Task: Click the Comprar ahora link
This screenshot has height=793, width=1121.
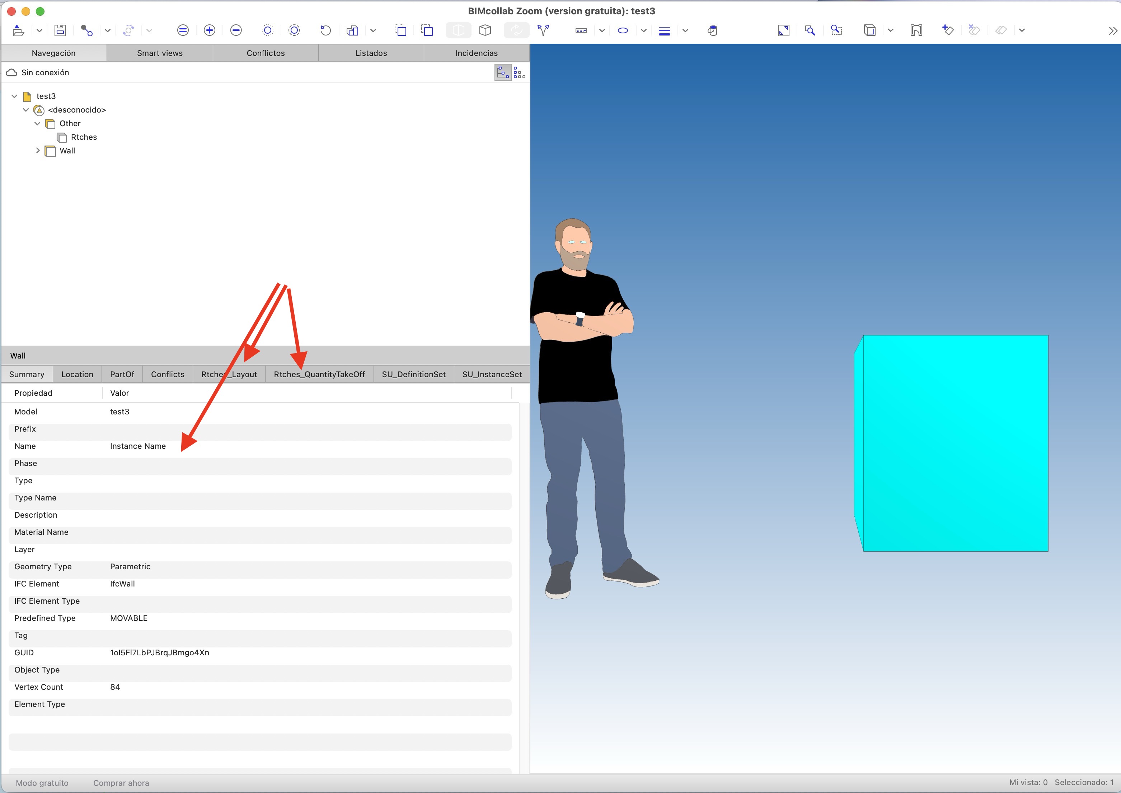Action: click(x=121, y=783)
